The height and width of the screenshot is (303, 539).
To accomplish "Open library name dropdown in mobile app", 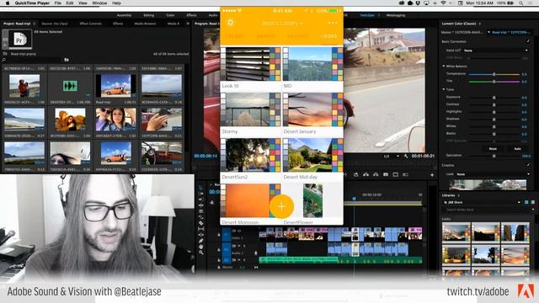I will tap(282, 24).
